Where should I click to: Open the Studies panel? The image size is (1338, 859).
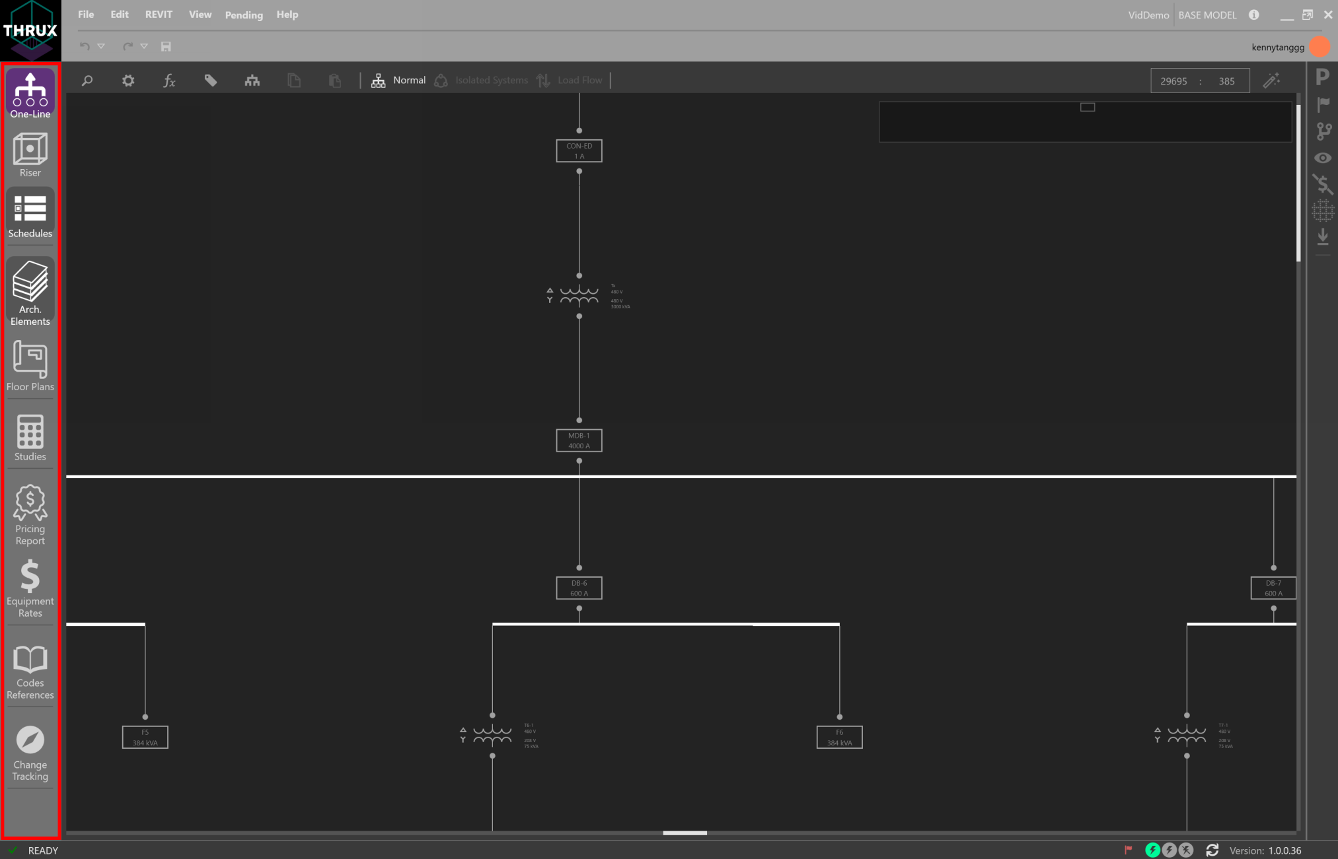pyautogui.click(x=30, y=436)
